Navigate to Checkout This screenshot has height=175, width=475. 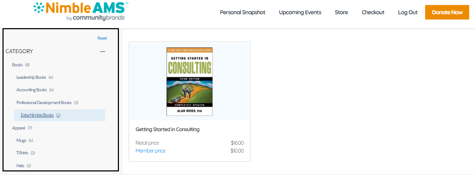373,12
